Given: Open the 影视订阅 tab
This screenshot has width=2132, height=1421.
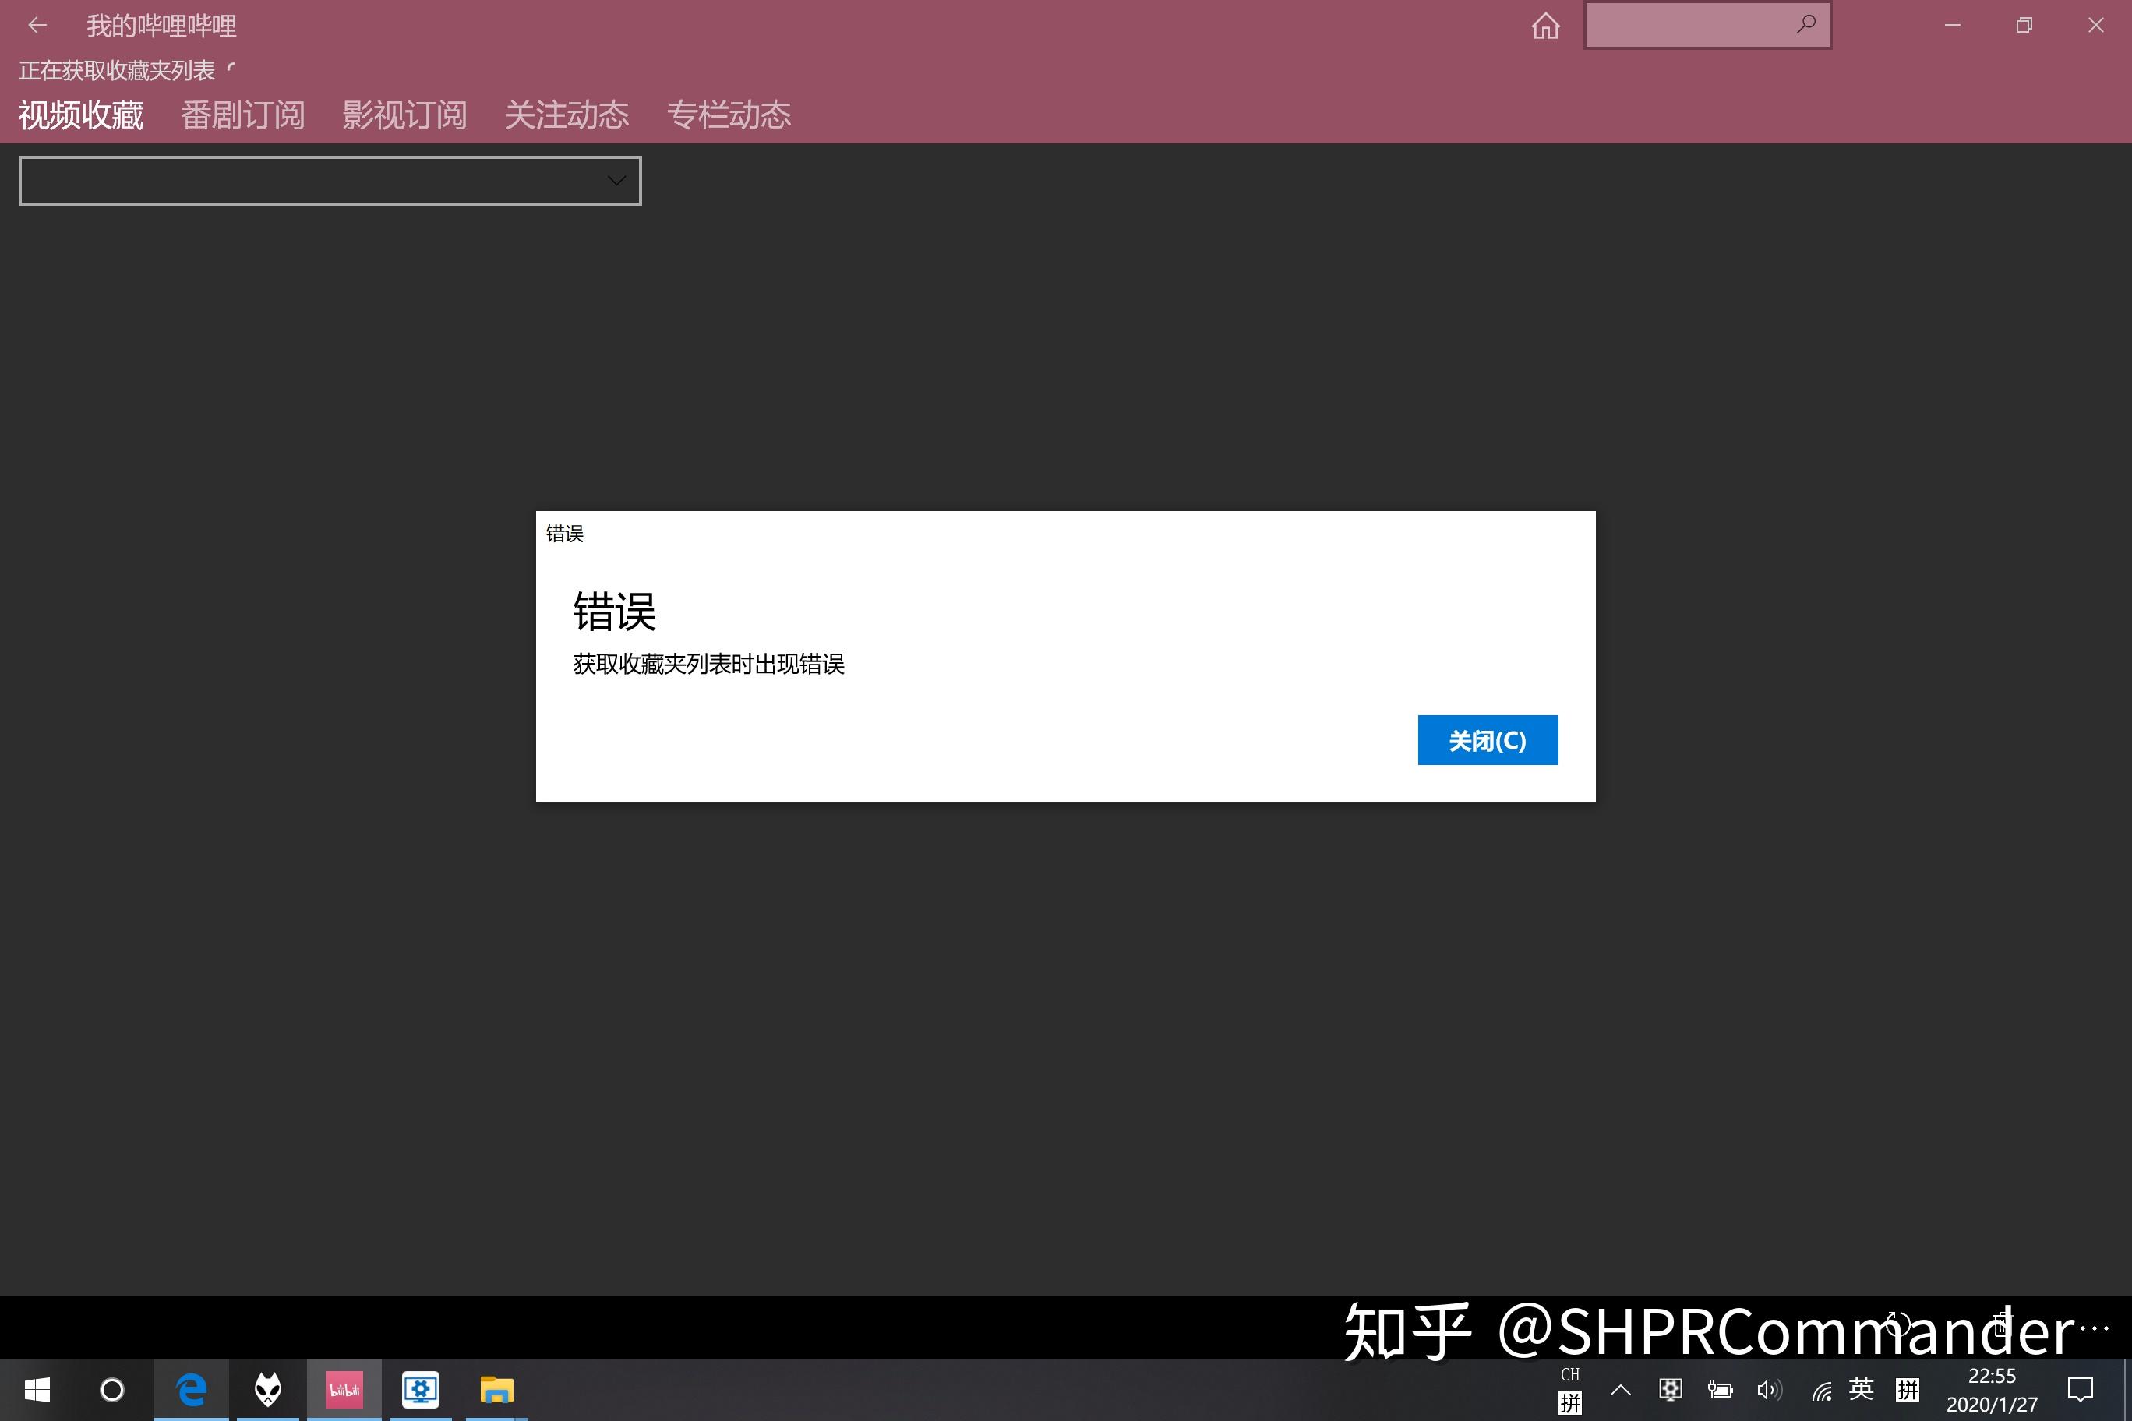Looking at the screenshot, I should pos(404,115).
